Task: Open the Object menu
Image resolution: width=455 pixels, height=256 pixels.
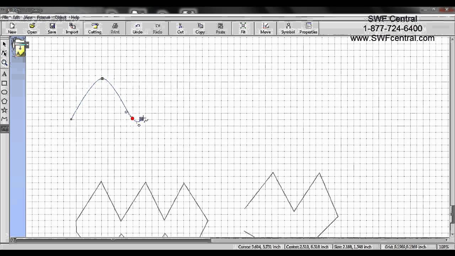Action: [60, 17]
